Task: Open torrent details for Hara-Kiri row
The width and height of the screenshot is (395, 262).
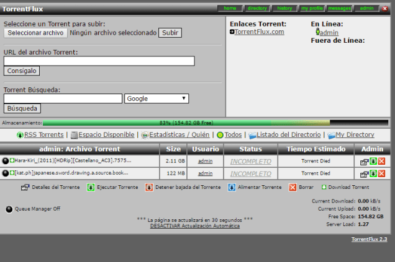Action: pyautogui.click(x=365, y=162)
